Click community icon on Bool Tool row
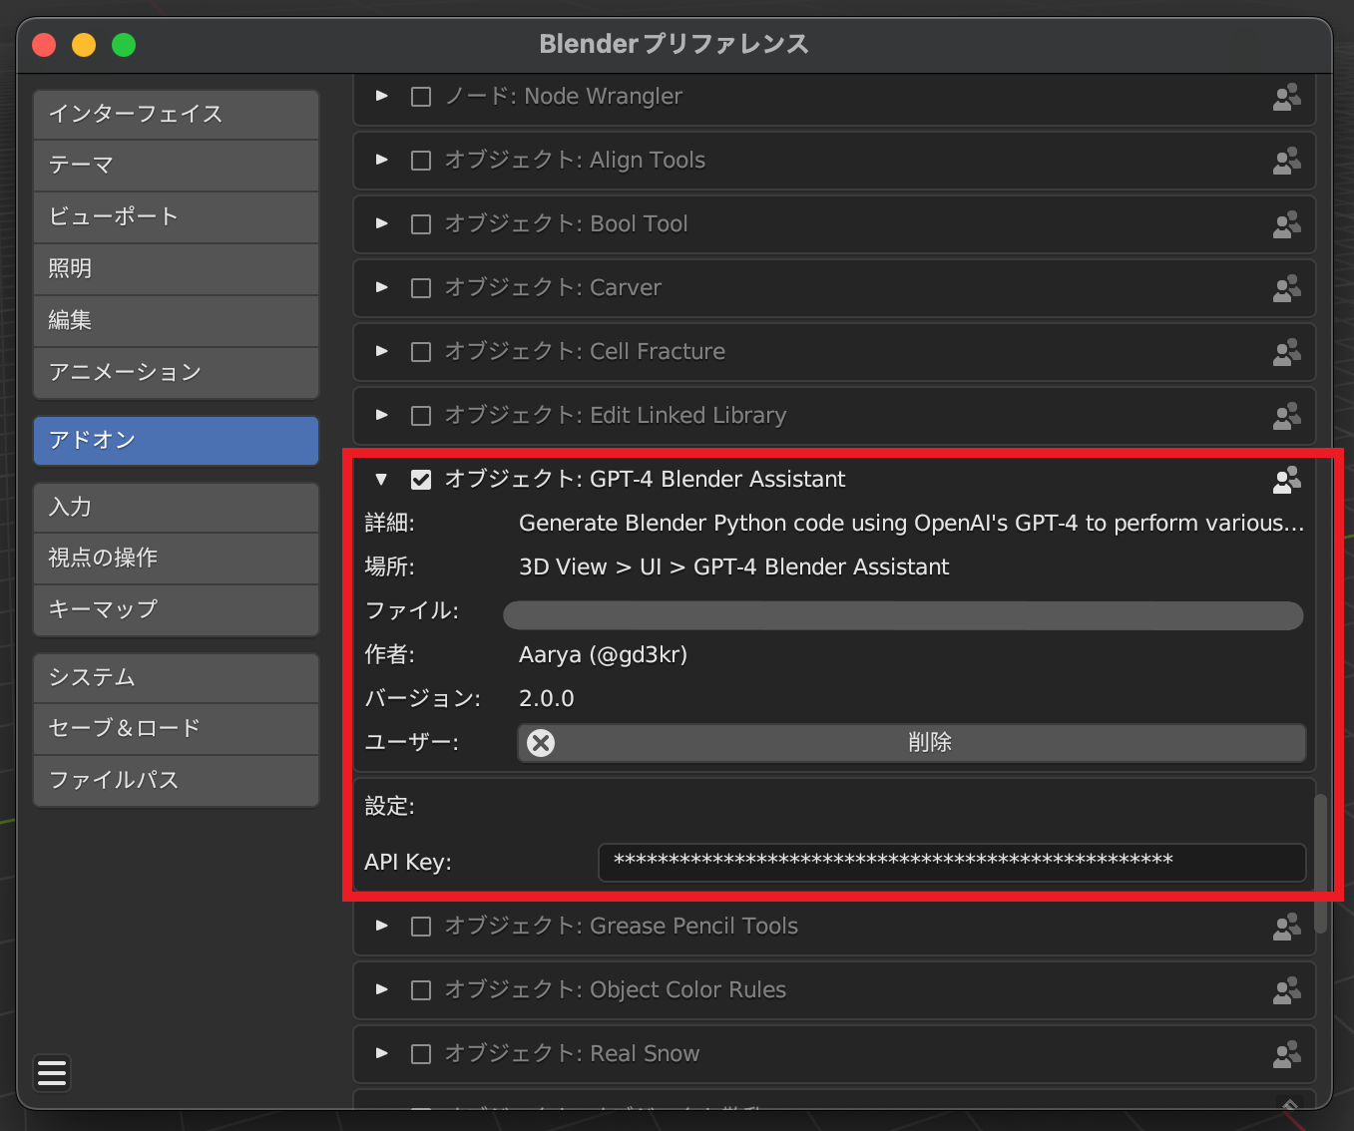1354x1131 pixels. coord(1286,224)
